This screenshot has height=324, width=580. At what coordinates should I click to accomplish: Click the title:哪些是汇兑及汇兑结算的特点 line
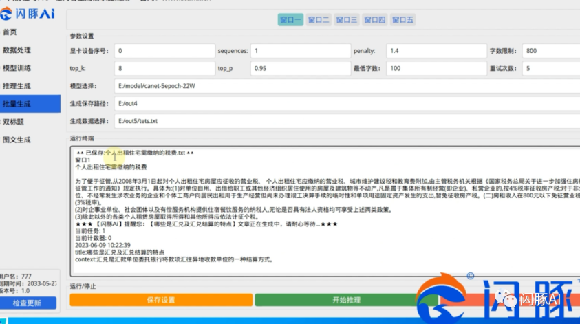pos(120,252)
